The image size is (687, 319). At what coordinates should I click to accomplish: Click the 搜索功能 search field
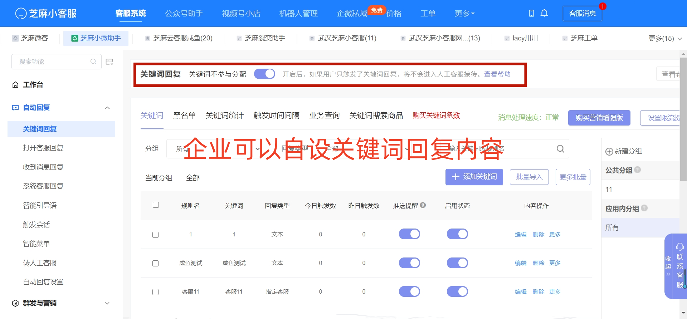57,62
